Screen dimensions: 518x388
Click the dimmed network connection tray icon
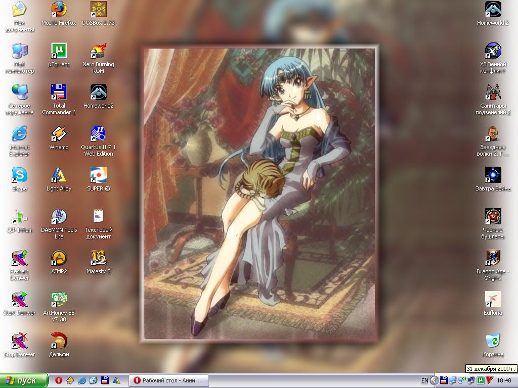point(471,381)
